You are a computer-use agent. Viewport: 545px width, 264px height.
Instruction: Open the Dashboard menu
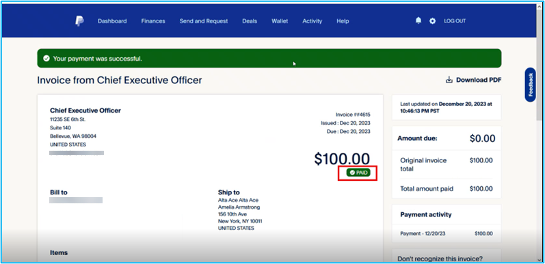tap(112, 21)
